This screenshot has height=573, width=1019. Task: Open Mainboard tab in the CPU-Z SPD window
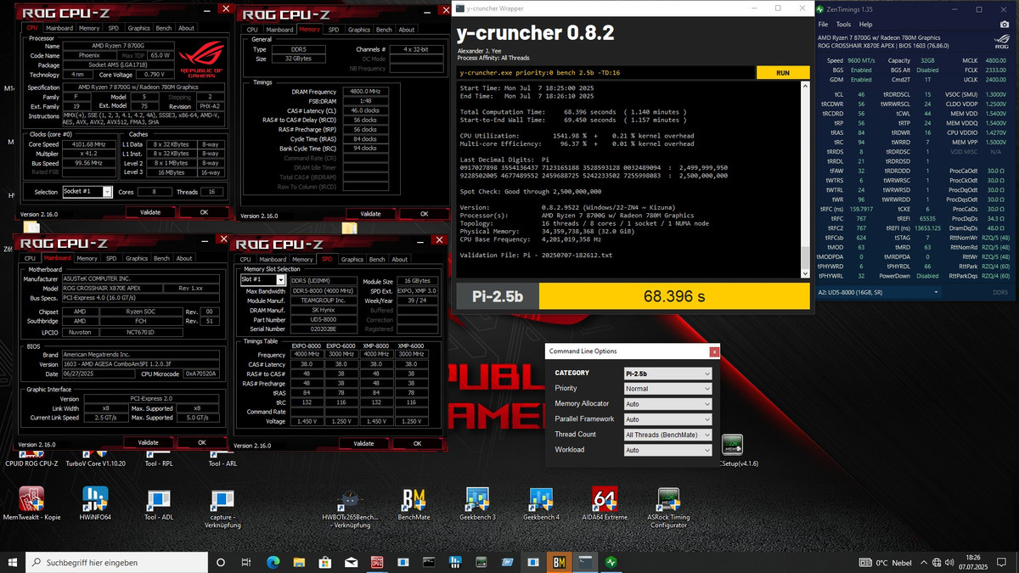(x=274, y=259)
